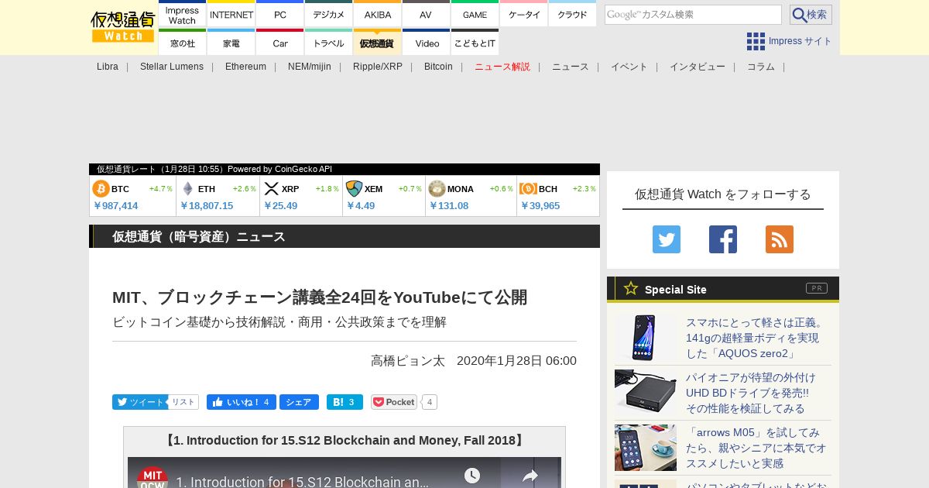Open the ニュース section
Screen dimensions: 929x488
pos(571,67)
